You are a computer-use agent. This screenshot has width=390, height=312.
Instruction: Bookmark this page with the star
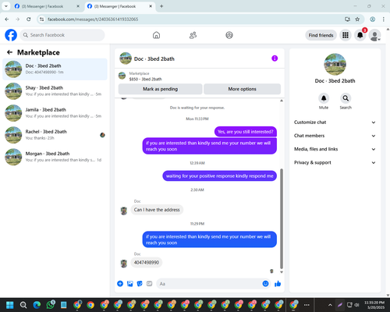pos(357,19)
